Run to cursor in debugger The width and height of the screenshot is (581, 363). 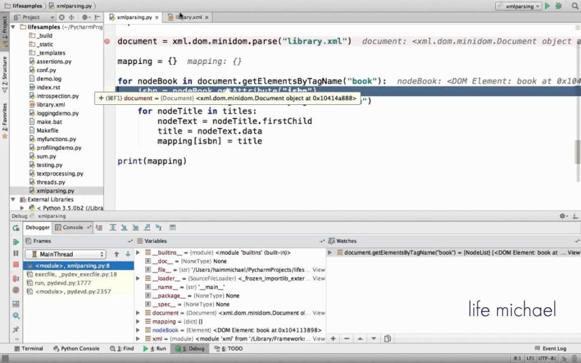158,228
